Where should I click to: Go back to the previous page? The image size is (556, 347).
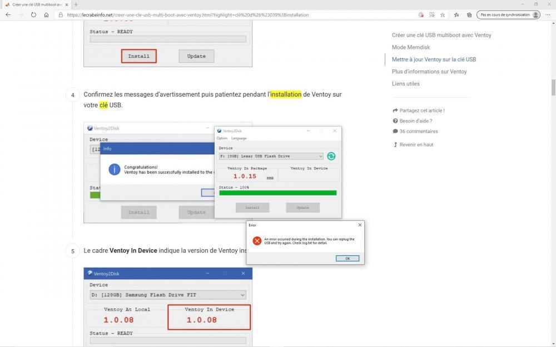[x=8, y=15]
